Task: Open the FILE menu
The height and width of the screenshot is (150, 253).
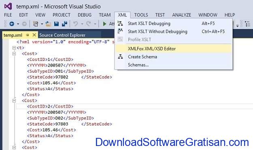Action: (8, 15)
